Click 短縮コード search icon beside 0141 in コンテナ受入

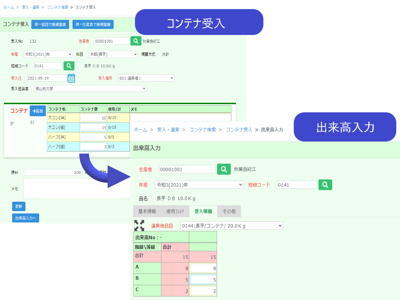click(69, 66)
